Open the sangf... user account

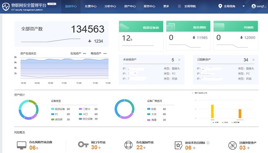[x=261, y=6]
